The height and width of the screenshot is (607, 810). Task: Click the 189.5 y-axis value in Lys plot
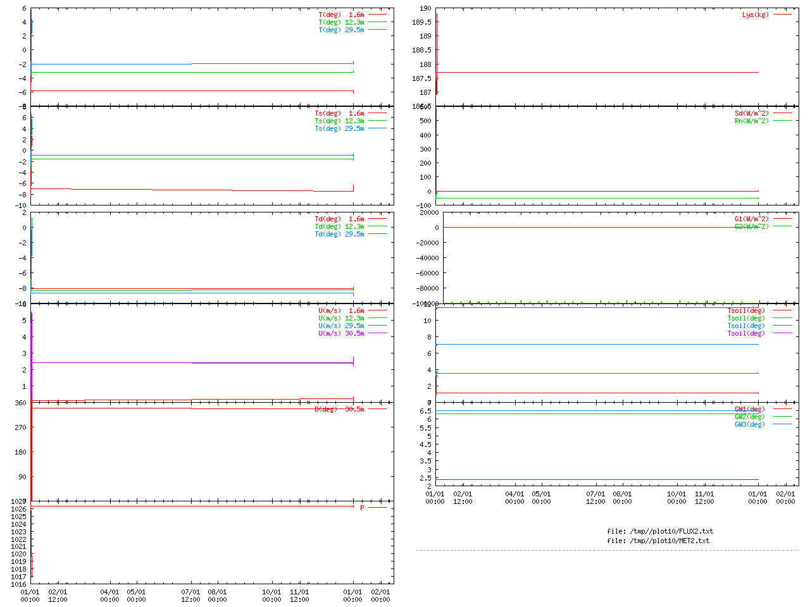pyautogui.click(x=422, y=22)
